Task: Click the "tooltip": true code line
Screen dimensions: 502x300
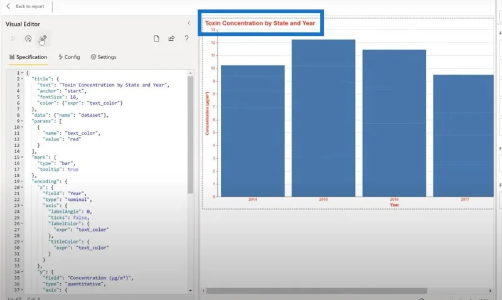Action: pos(58,169)
